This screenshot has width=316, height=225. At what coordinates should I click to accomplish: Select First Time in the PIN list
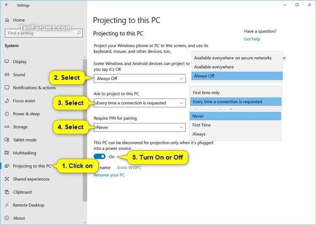tap(235, 125)
